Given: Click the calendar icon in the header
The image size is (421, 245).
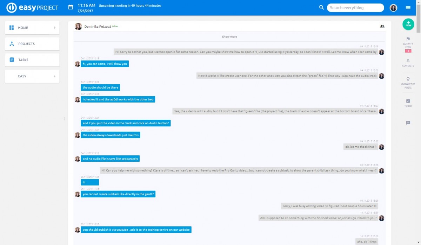Looking at the screenshot, I should tap(71, 7).
